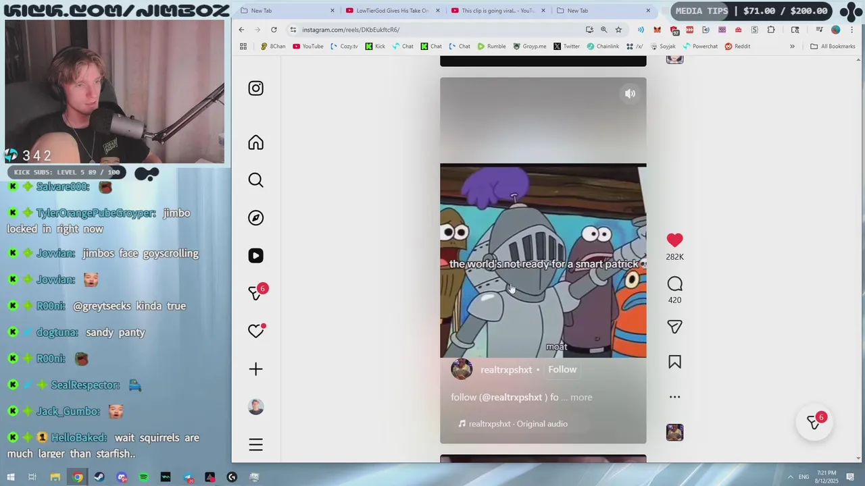Screen dimensions: 865x486
Task: Open the Soyjak bookmark
Action: coord(663,47)
